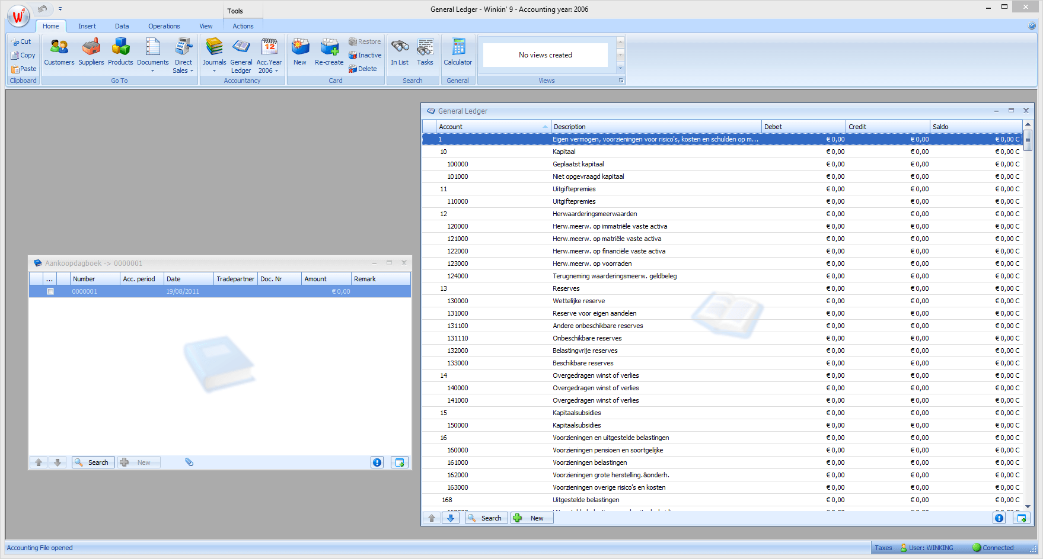Click the Products icon in ribbon
This screenshot has width=1043, height=559.
[x=120, y=47]
